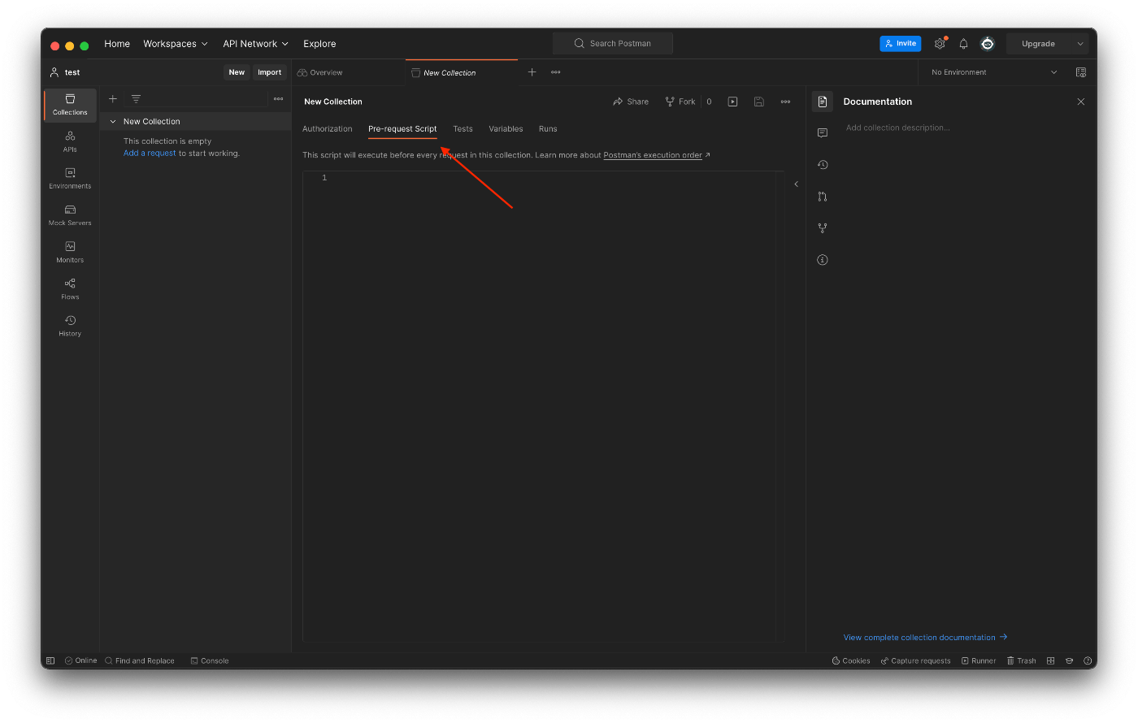Select the New Collection editor tab
The image size is (1138, 723).
pos(462,72)
